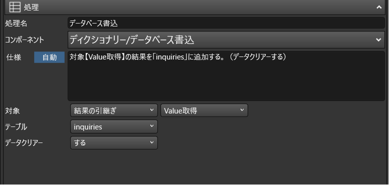Click the データクリアー label

click(x=24, y=143)
